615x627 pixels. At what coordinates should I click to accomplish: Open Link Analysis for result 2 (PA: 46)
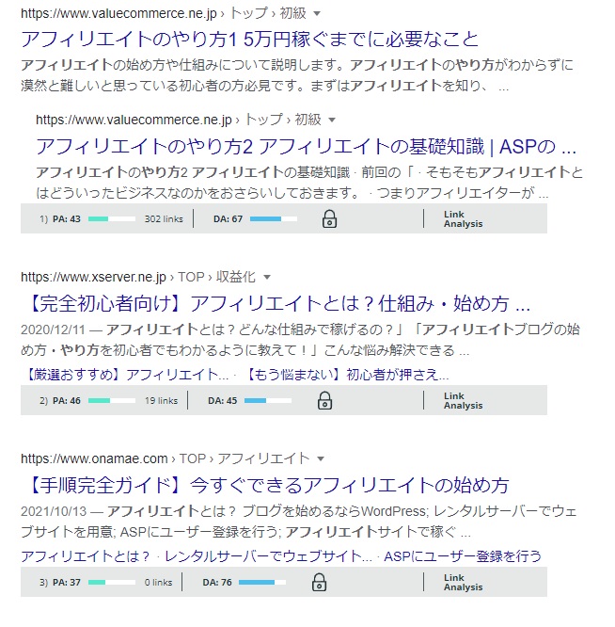point(464,401)
